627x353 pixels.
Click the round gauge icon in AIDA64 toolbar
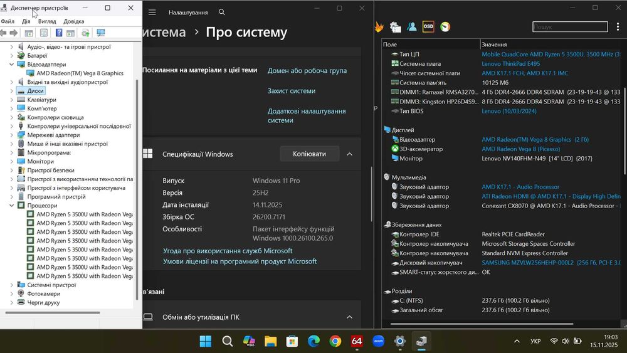tap(445, 27)
